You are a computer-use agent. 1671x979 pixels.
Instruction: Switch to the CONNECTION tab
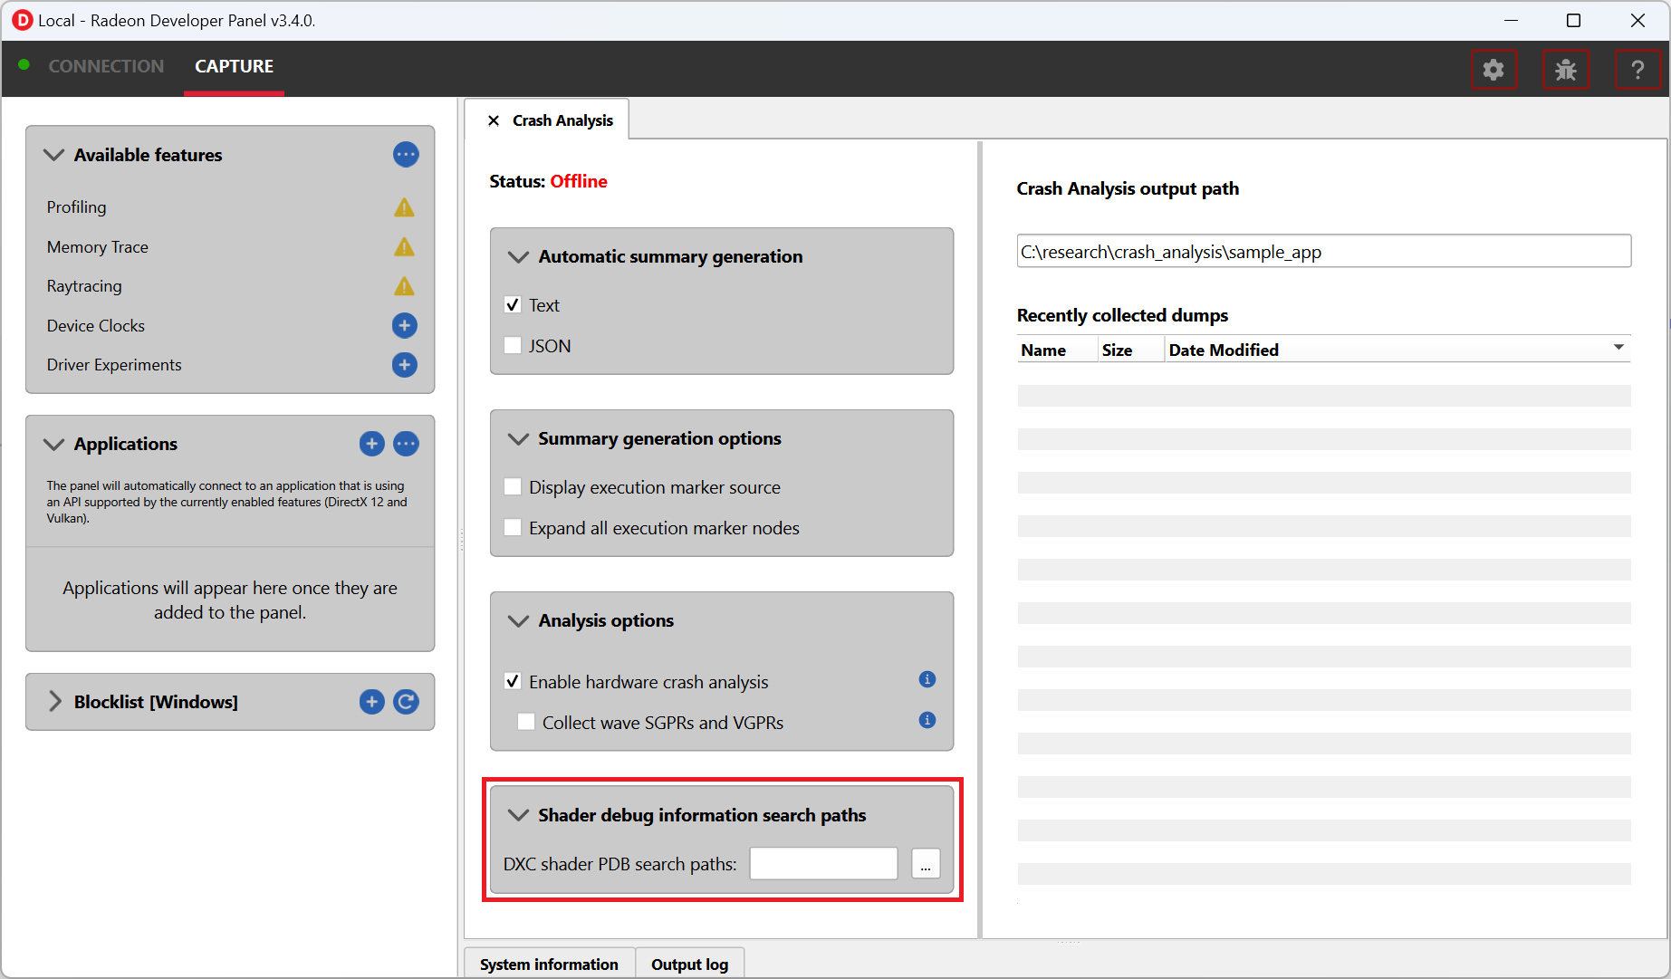tap(106, 66)
